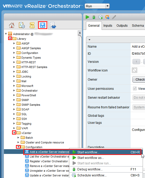Viewport: 145px width, 178px height.
Task: Expand the HTTP-REST folder
Action: [x=14, y=62]
